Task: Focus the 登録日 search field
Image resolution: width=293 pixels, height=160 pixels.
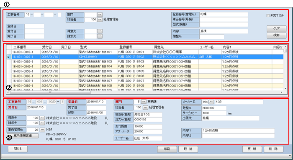Action: [35, 26]
